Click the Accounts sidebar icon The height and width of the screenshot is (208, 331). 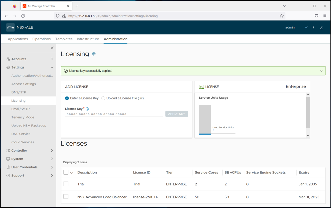click(8, 59)
